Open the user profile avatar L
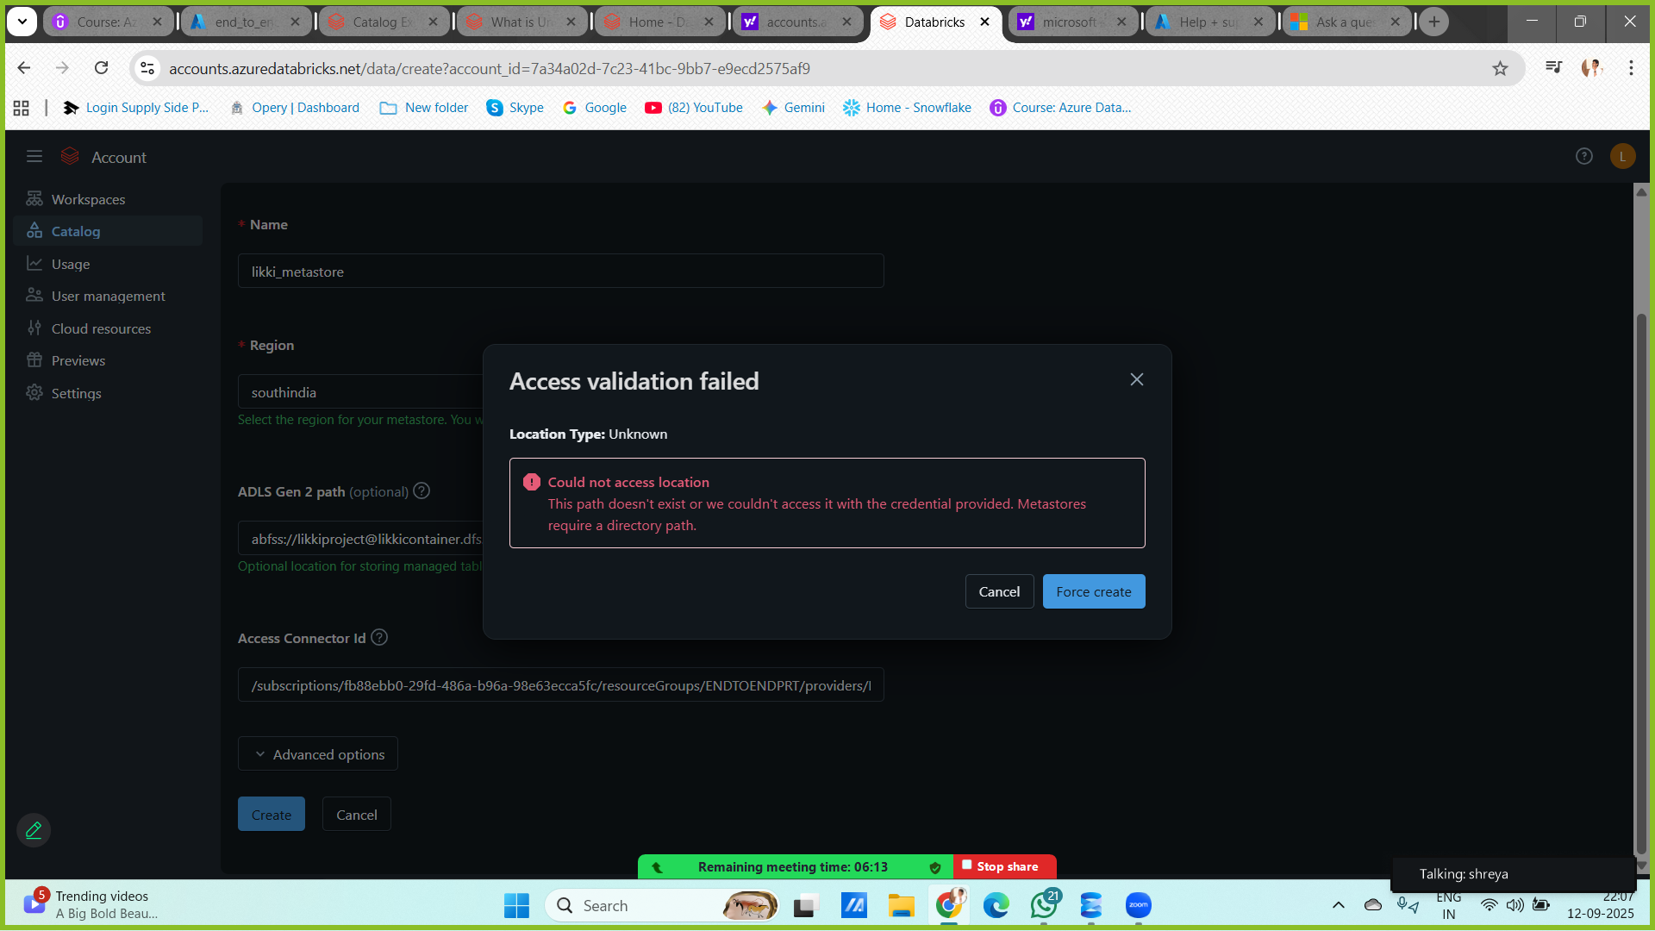The image size is (1655, 931). (x=1622, y=156)
